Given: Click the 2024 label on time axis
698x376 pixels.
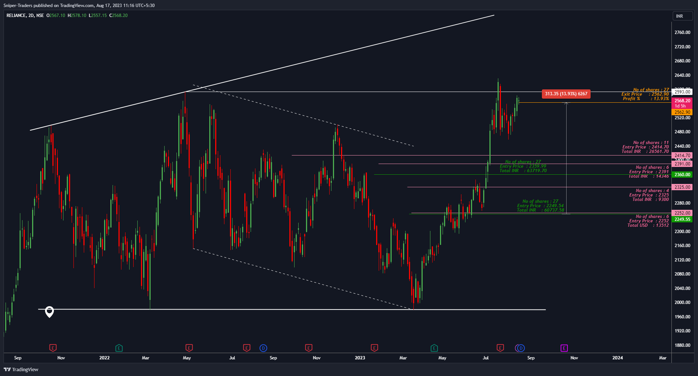Looking at the screenshot, I should point(618,358).
